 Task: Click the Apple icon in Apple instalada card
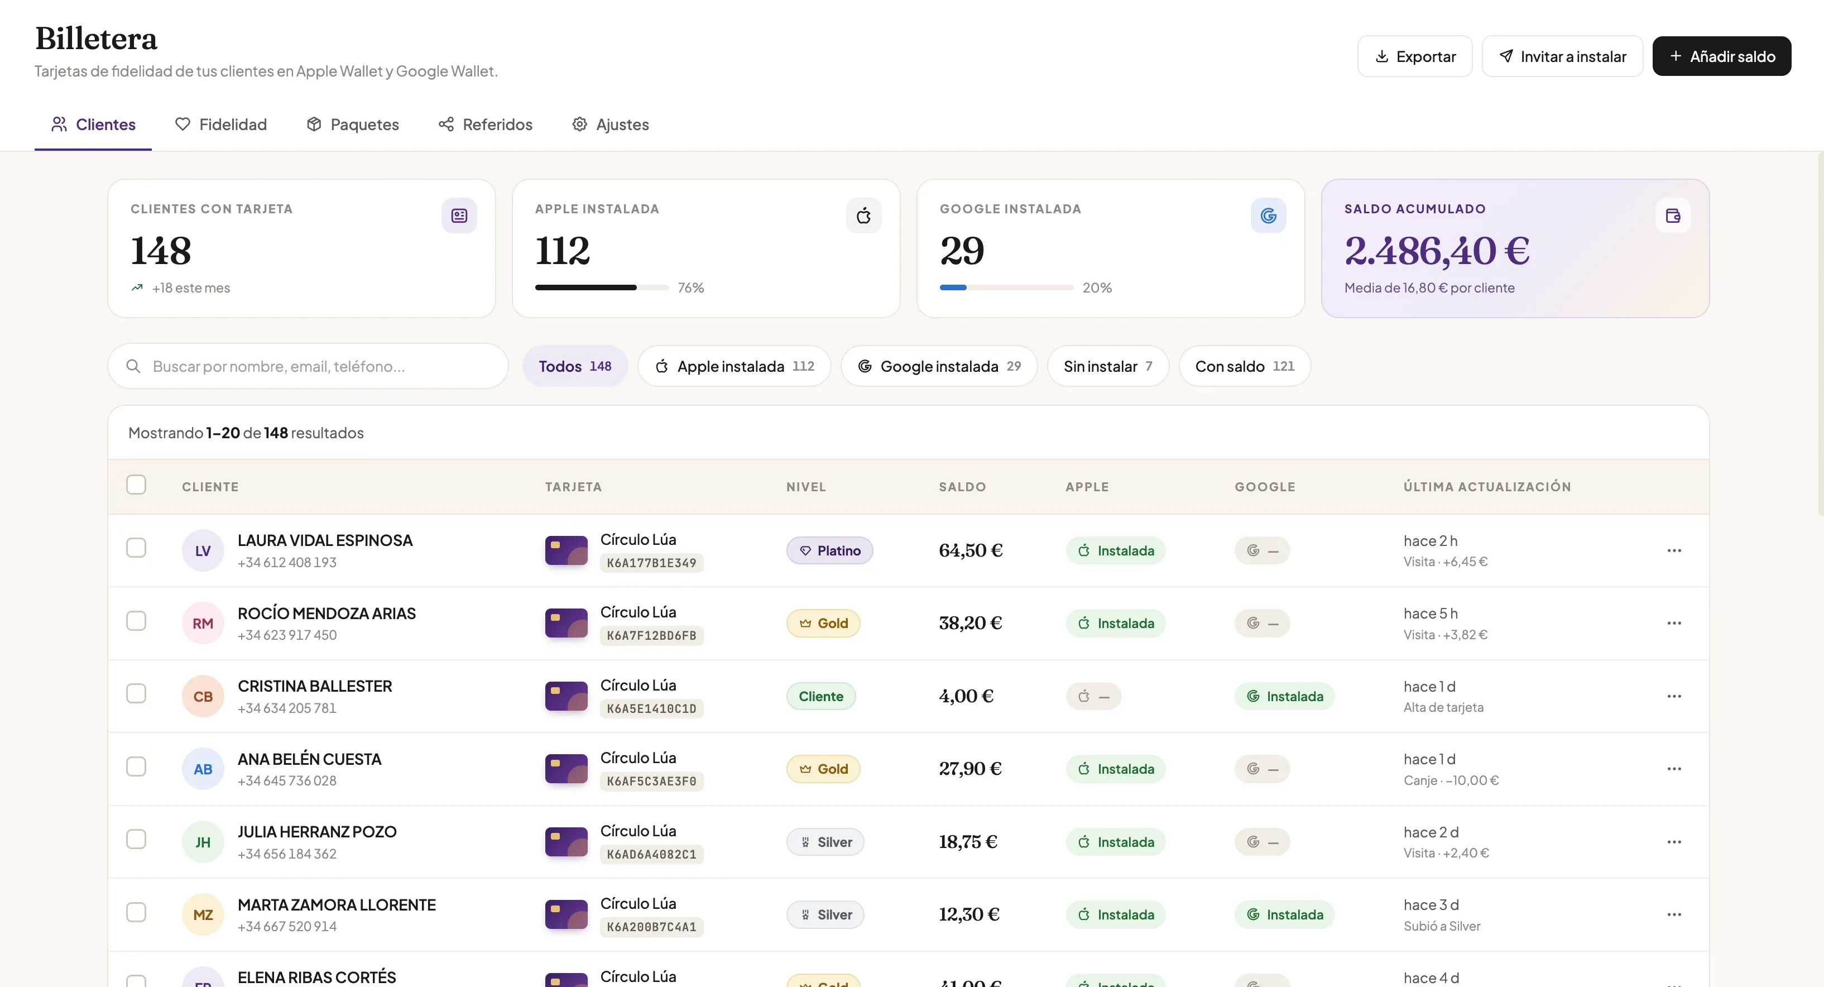863,215
